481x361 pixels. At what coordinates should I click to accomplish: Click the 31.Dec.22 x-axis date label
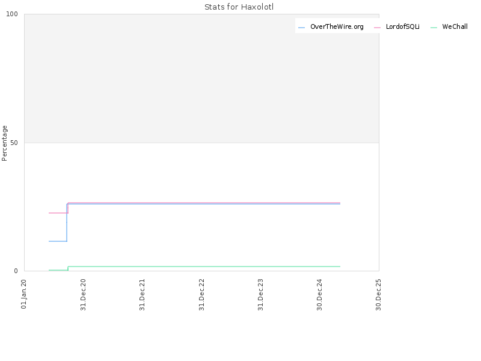coord(201,295)
